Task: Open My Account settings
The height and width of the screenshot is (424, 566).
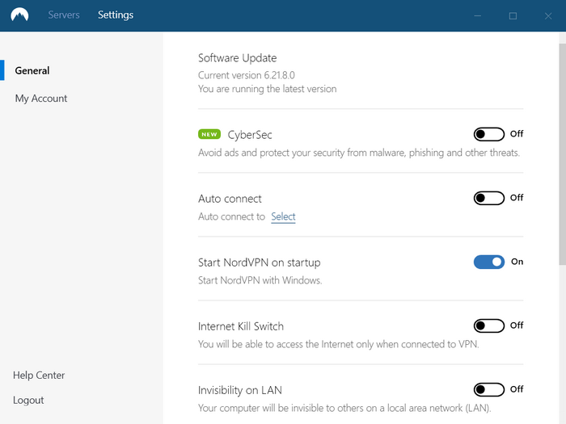Action: 41,99
